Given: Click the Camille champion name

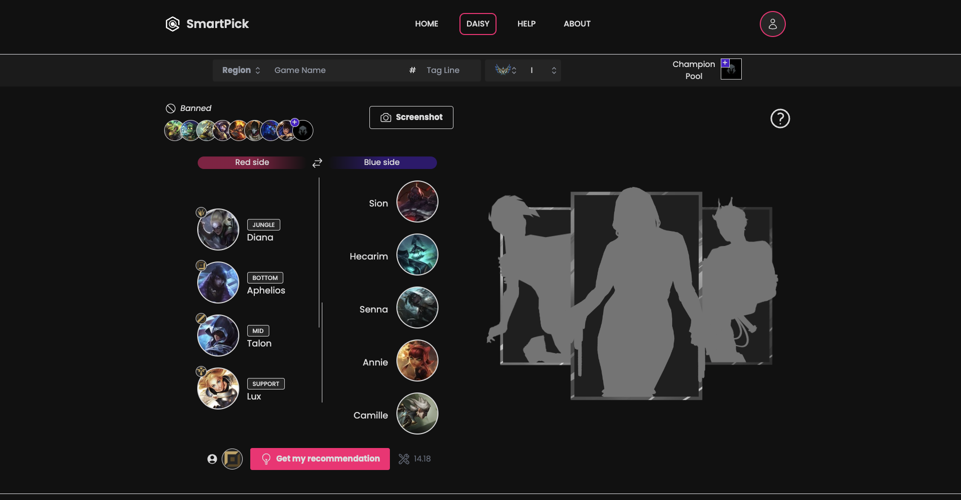Looking at the screenshot, I should pyautogui.click(x=371, y=415).
